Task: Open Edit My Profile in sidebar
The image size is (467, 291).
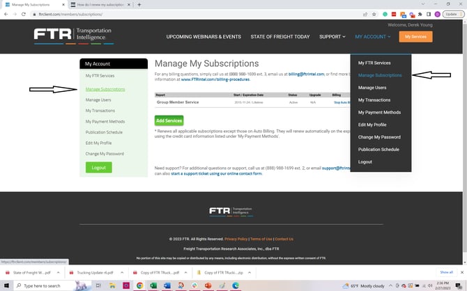Action: 98,143
